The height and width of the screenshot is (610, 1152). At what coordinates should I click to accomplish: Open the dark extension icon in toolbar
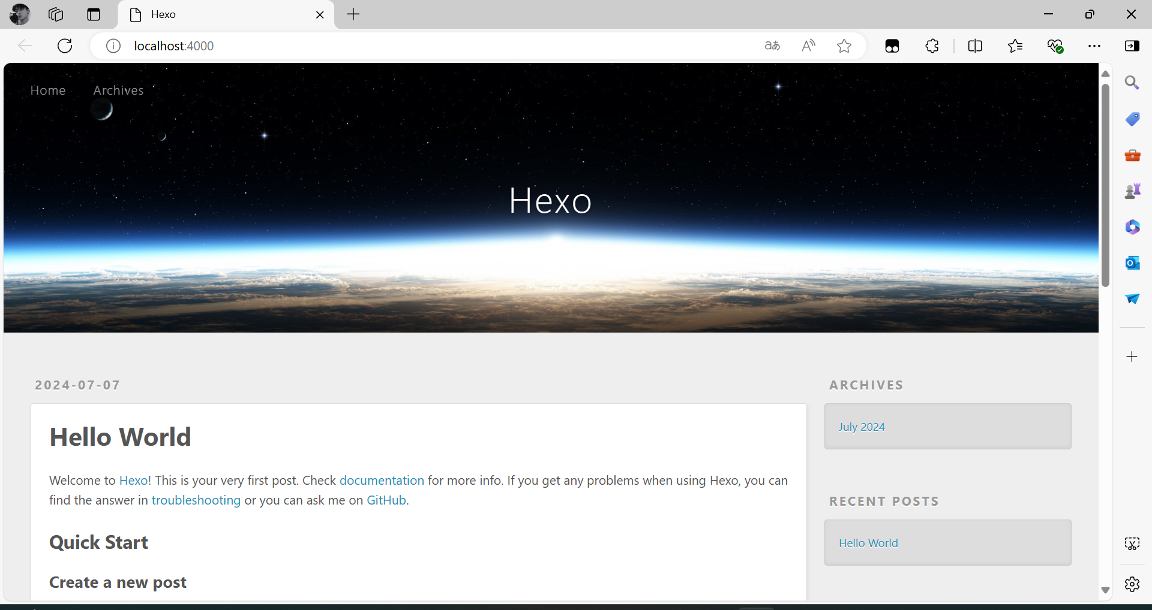click(x=892, y=46)
